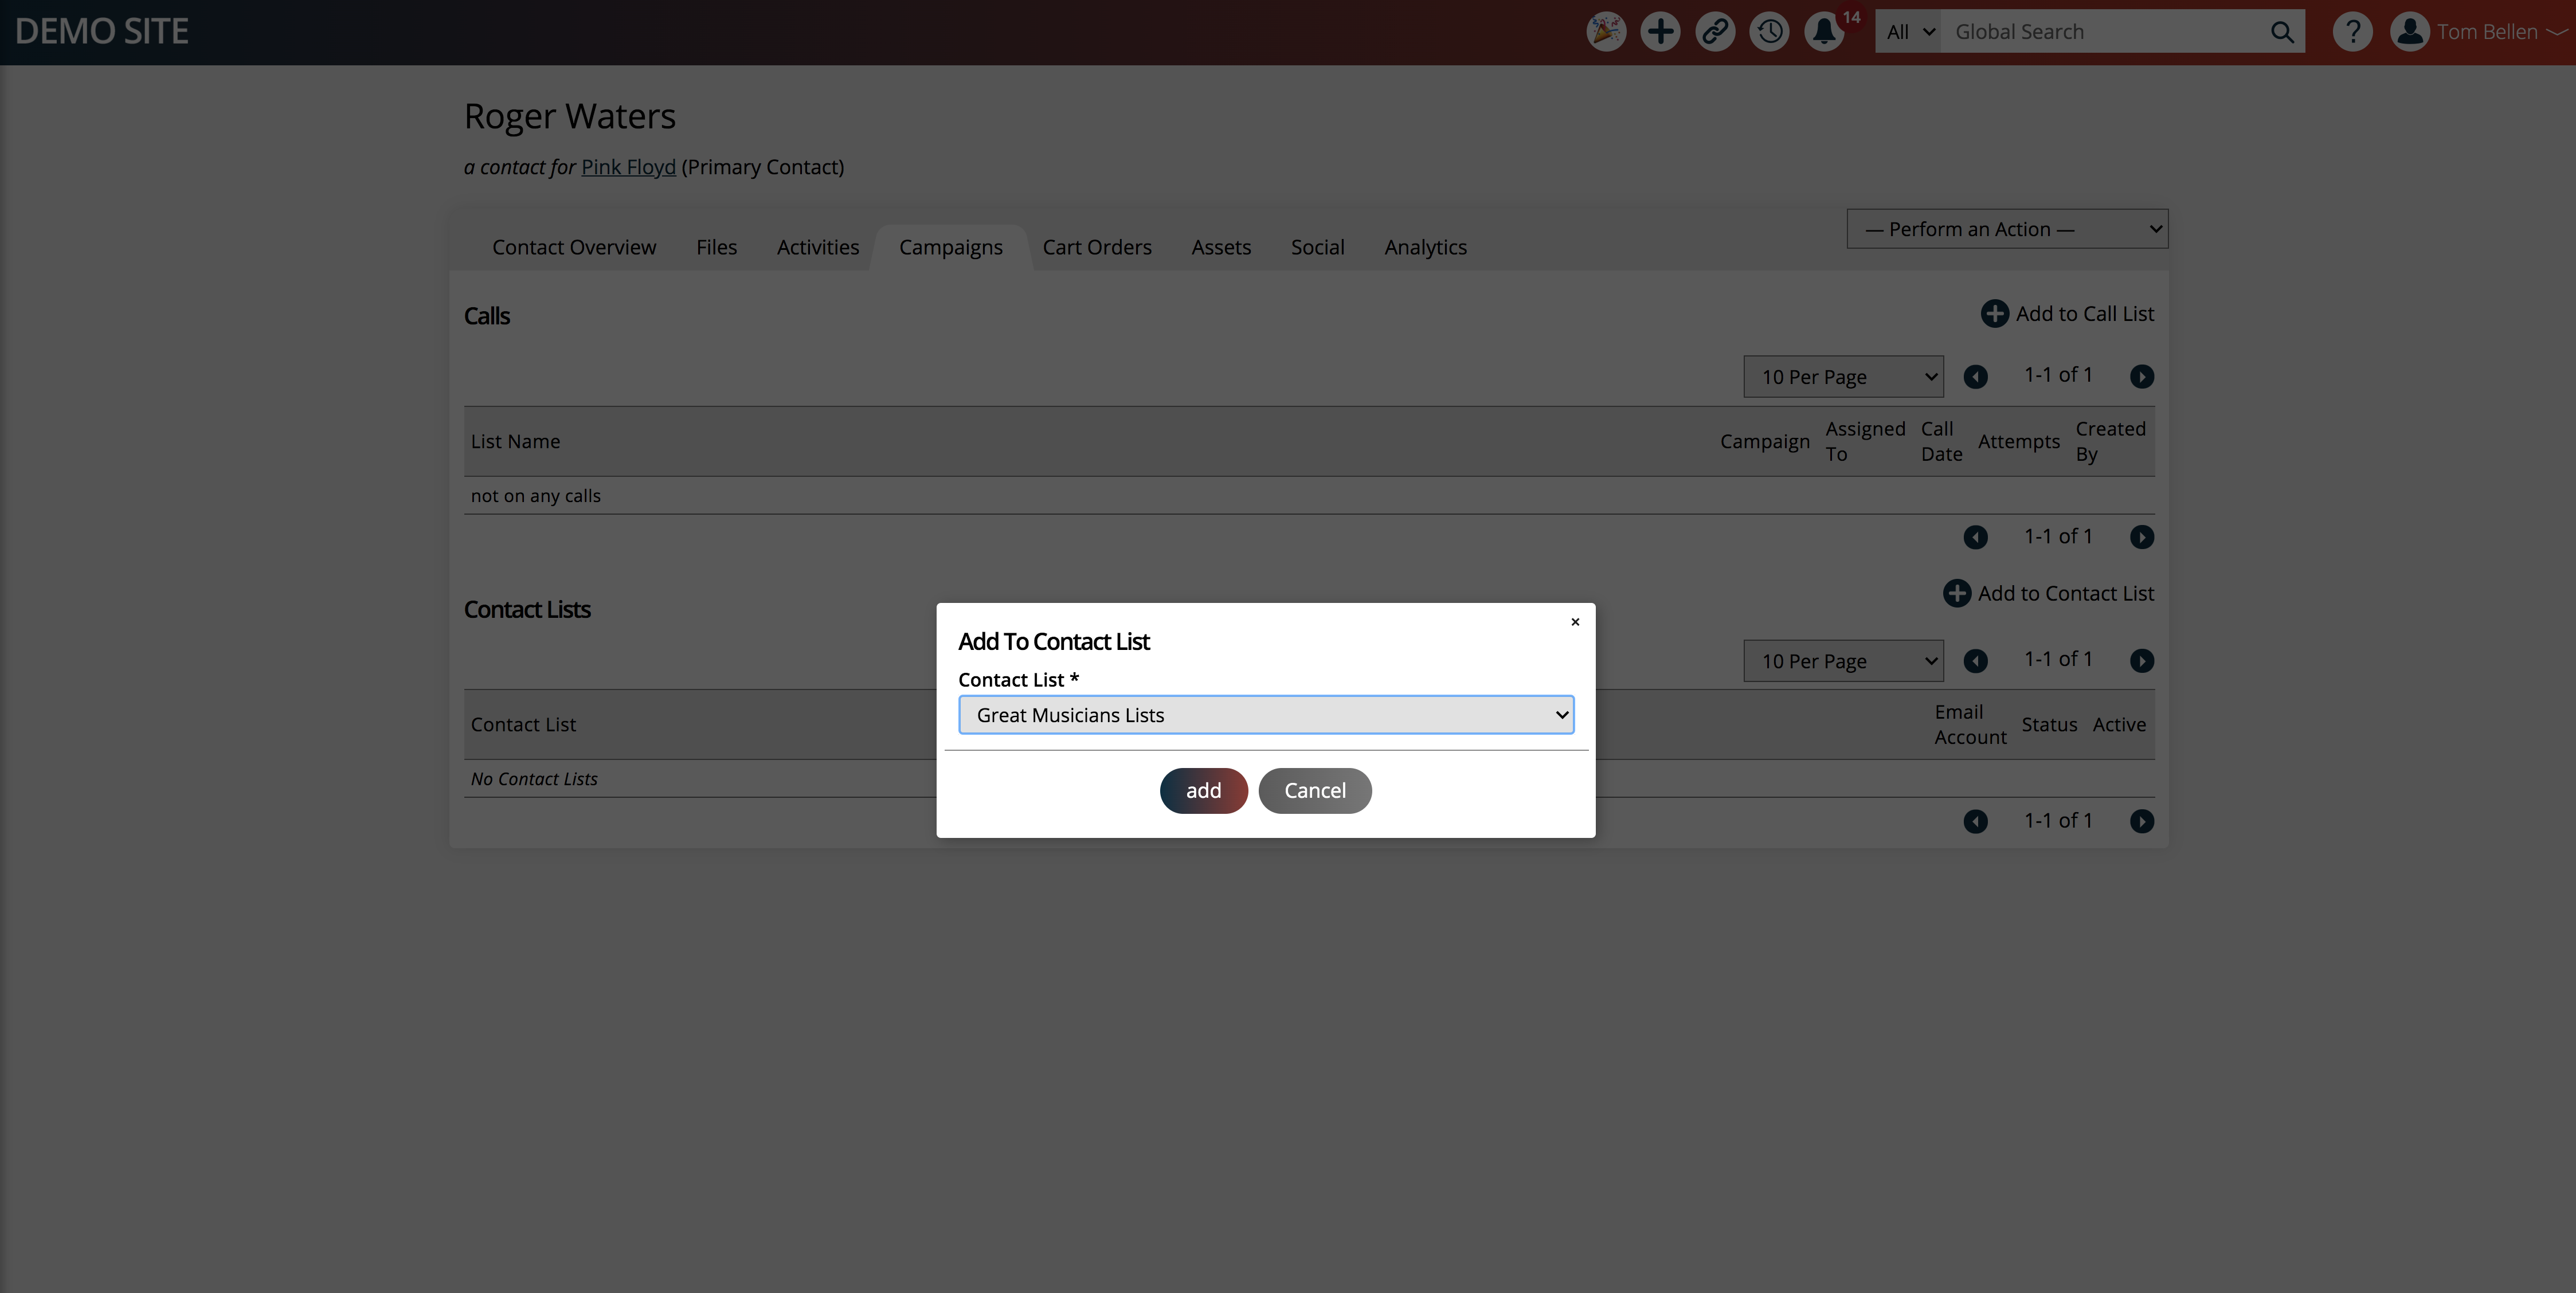Switch to the Campaigns tab
The width and height of the screenshot is (2576, 1293).
tap(950, 246)
